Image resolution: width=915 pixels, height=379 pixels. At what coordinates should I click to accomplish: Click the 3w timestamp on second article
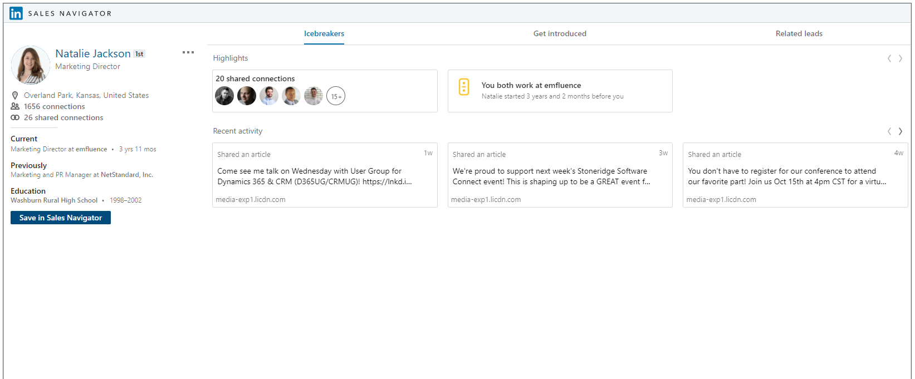click(663, 153)
